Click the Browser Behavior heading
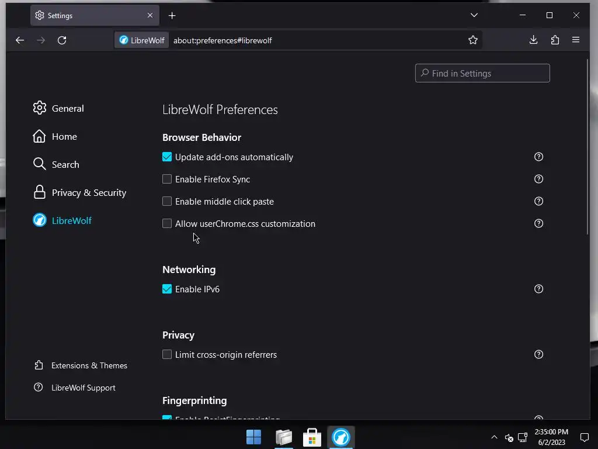 tap(201, 137)
